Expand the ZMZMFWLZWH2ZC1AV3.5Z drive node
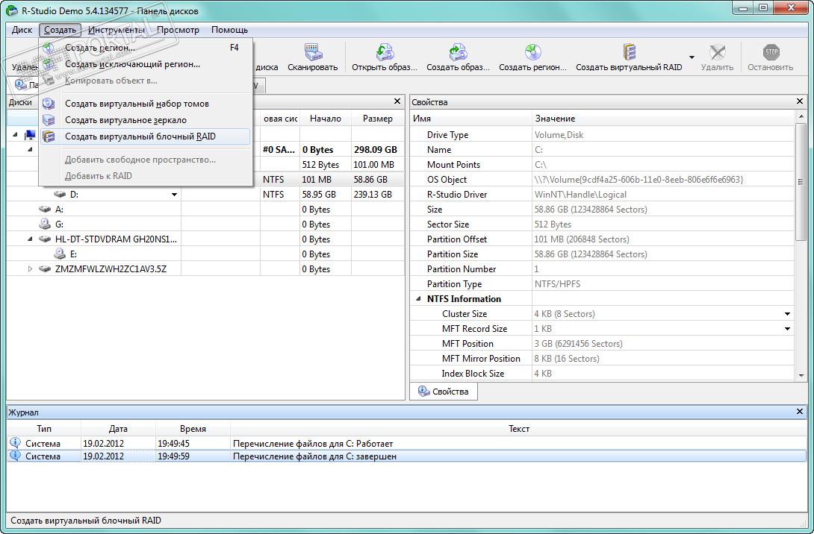The height and width of the screenshot is (534, 814). pos(30,269)
